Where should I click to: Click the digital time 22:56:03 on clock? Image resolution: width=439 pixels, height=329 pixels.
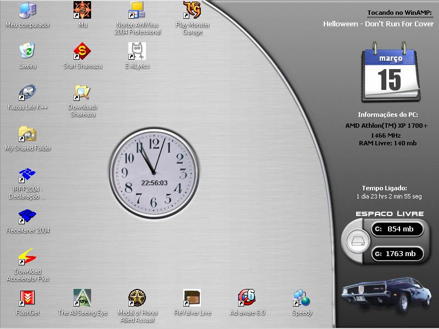(x=154, y=183)
